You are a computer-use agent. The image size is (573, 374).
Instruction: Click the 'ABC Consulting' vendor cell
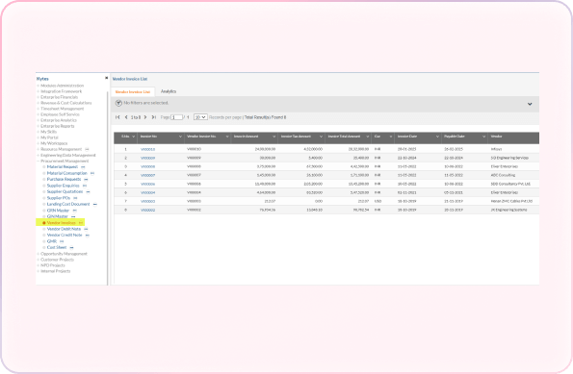[503, 176]
